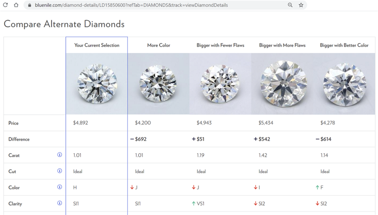Open the Cut info tooltip icon

[x=59, y=171]
